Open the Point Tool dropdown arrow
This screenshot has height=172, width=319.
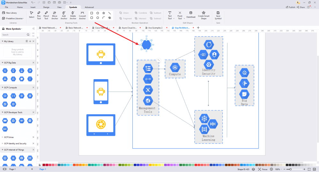click(184, 19)
